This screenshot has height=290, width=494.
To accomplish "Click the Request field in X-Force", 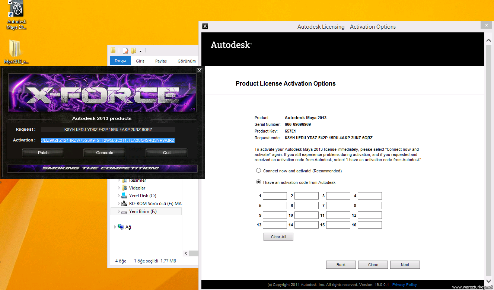I will click(108, 130).
